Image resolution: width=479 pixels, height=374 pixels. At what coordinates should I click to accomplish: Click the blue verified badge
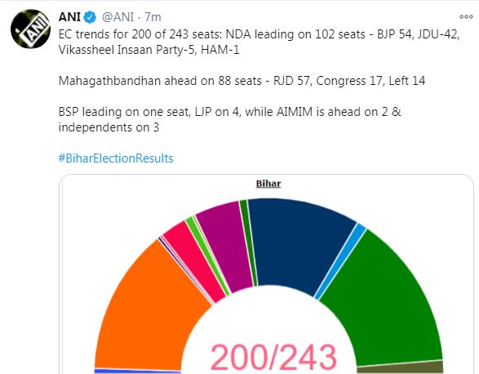click(x=90, y=17)
